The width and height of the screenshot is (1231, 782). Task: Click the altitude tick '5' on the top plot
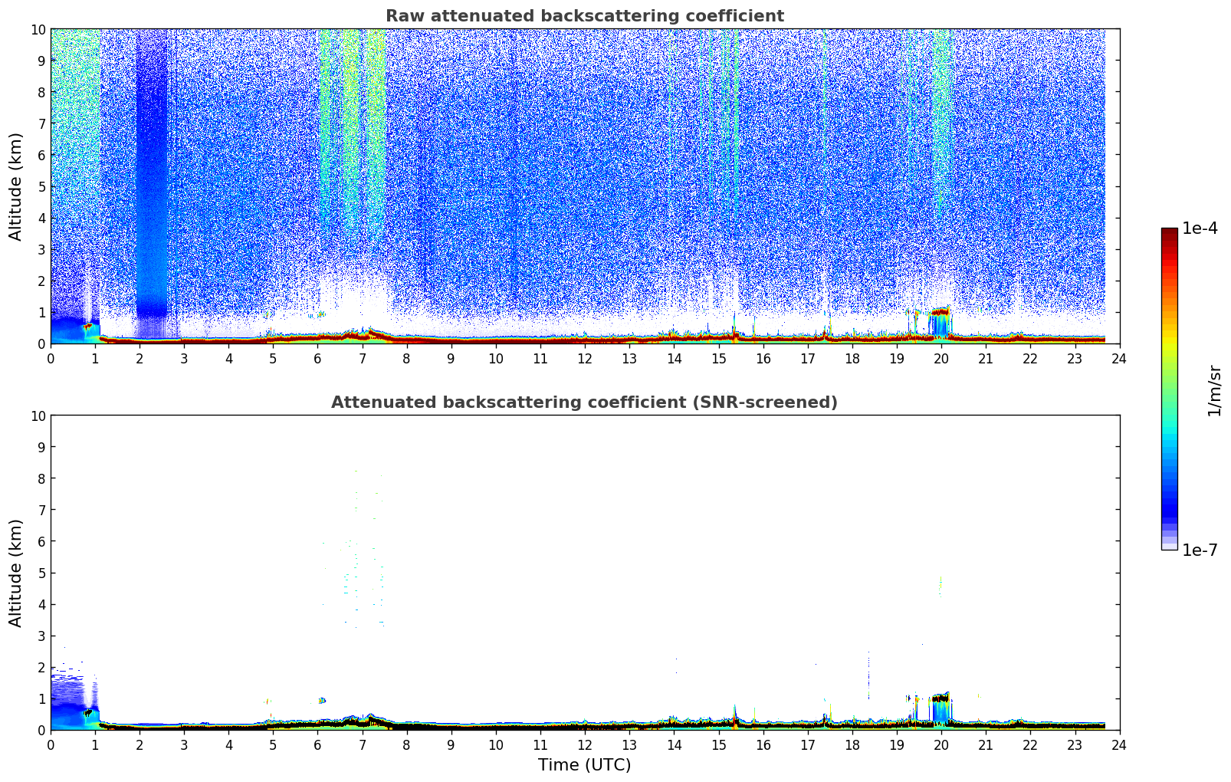pos(42,186)
